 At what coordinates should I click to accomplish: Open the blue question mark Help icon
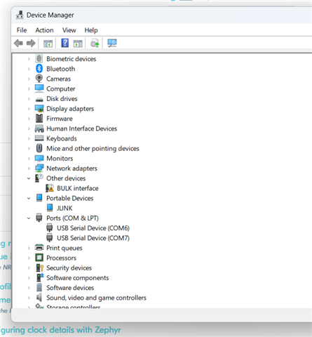[x=65, y=43]
